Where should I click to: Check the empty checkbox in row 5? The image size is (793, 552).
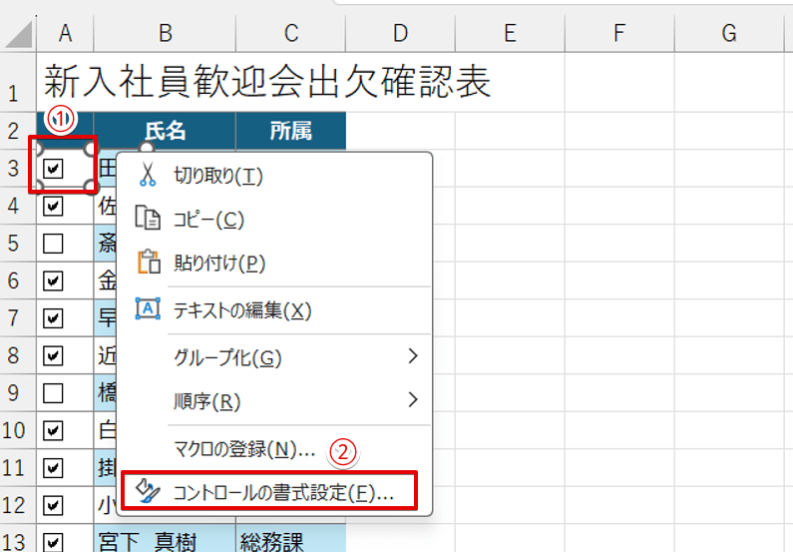point(53,244)
